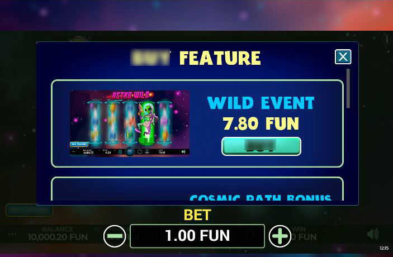Decrease the bet with the minus icon

click(115, 236)
